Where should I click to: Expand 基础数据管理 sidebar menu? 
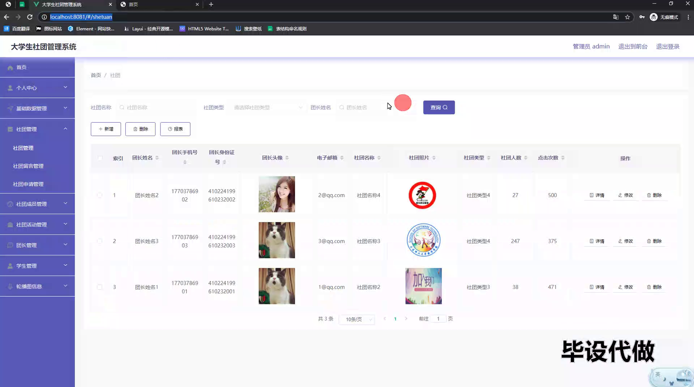(x=37, y=108)
